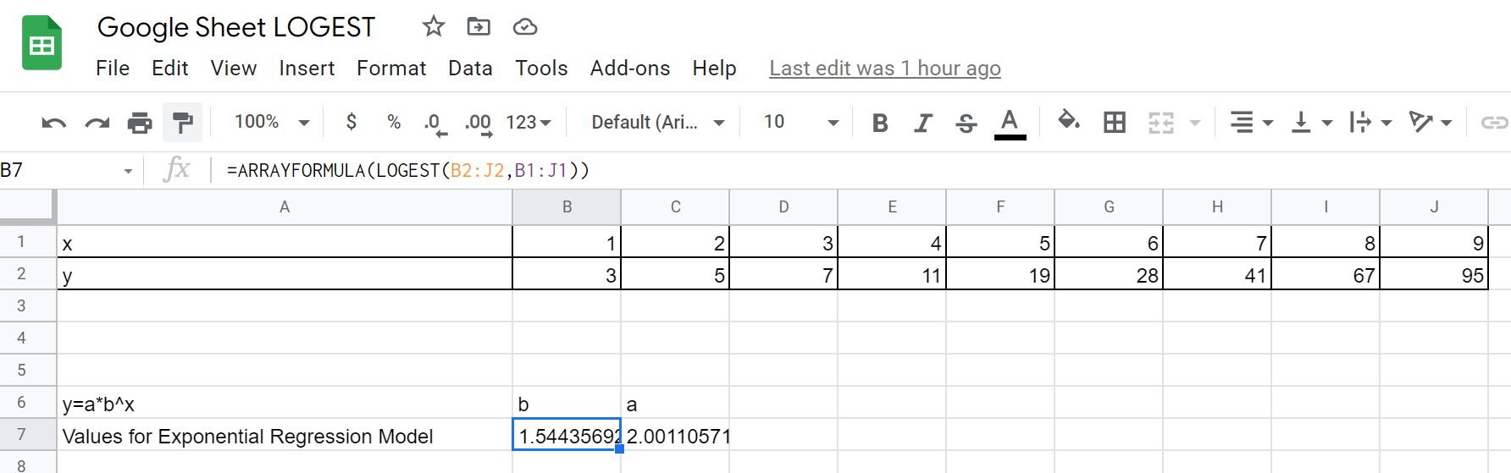Open vertical align dropdown
1511x473 pixels.
pos(1311,123)
